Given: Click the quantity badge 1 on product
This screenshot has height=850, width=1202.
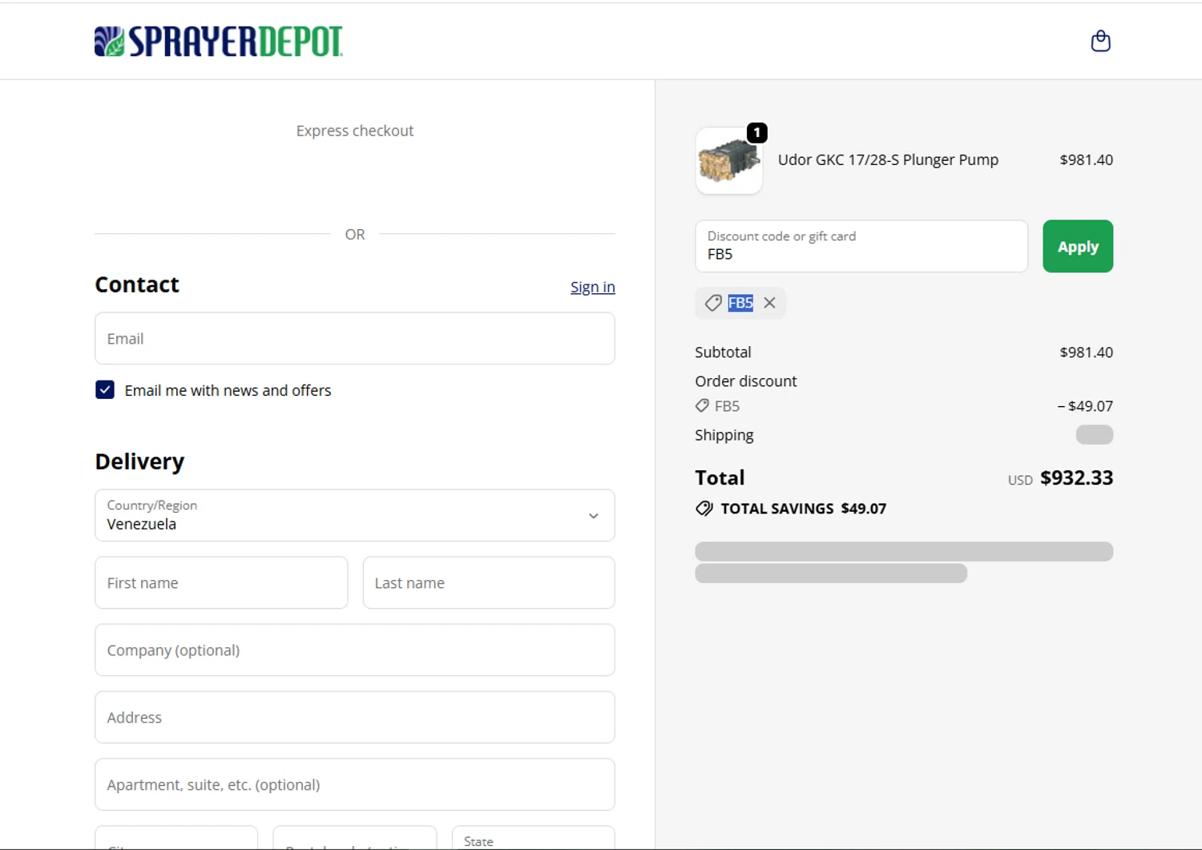Looking at the screenshot, I should [x=756, y=133].
